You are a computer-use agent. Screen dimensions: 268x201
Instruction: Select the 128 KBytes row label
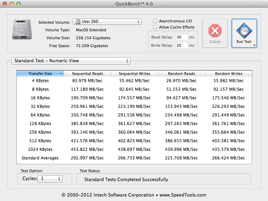(40, 123)
